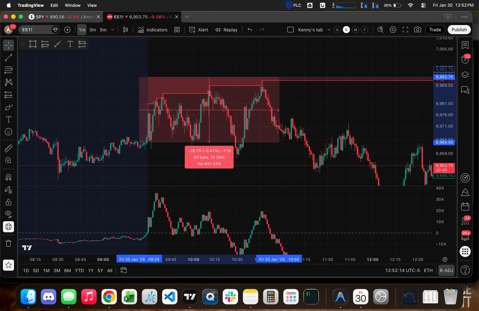Remove drawings with trash icon
The height and width of the screenshot is (311, 479).
tap(8, 242)
